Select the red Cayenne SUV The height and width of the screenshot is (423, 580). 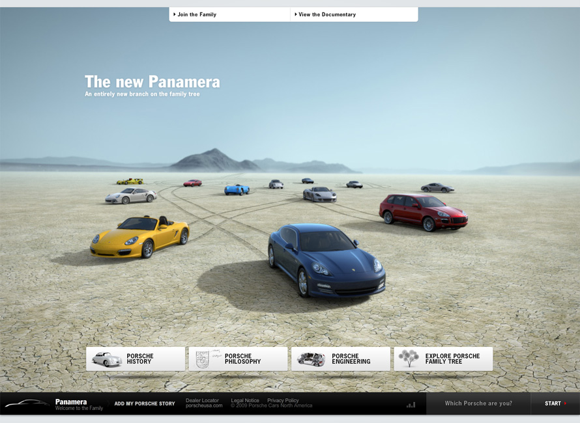[423, 212]
